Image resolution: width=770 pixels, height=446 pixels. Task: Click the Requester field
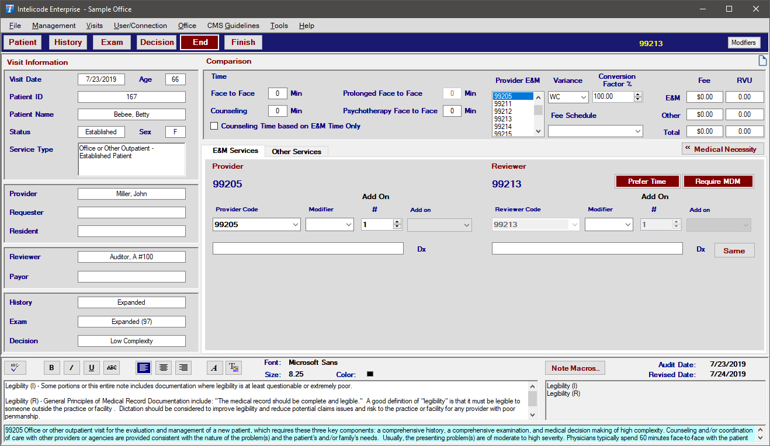[131, 212]
